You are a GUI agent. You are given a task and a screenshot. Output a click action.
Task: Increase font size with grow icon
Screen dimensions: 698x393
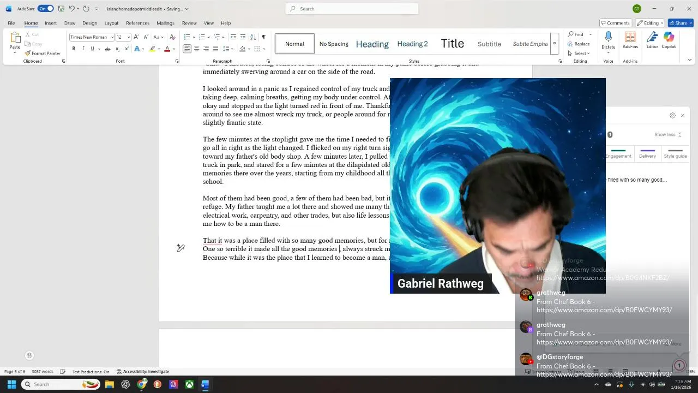136,37
